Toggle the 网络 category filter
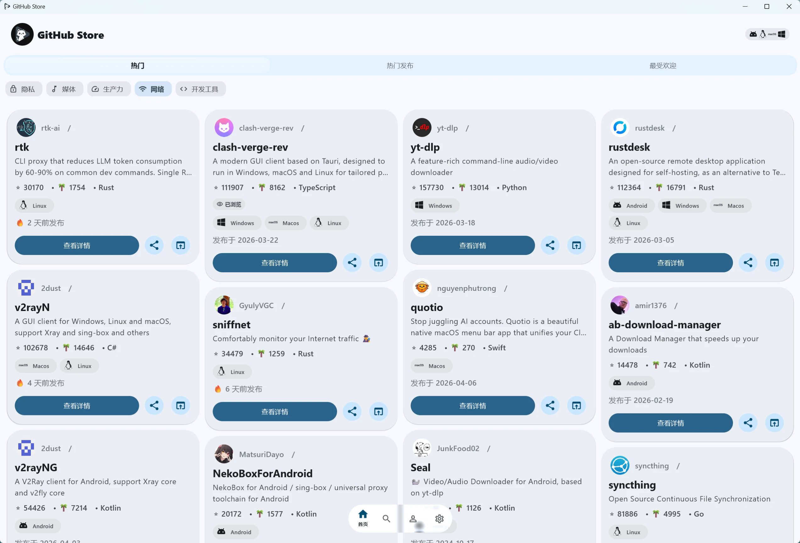800x543 pixels. (153, 89)
